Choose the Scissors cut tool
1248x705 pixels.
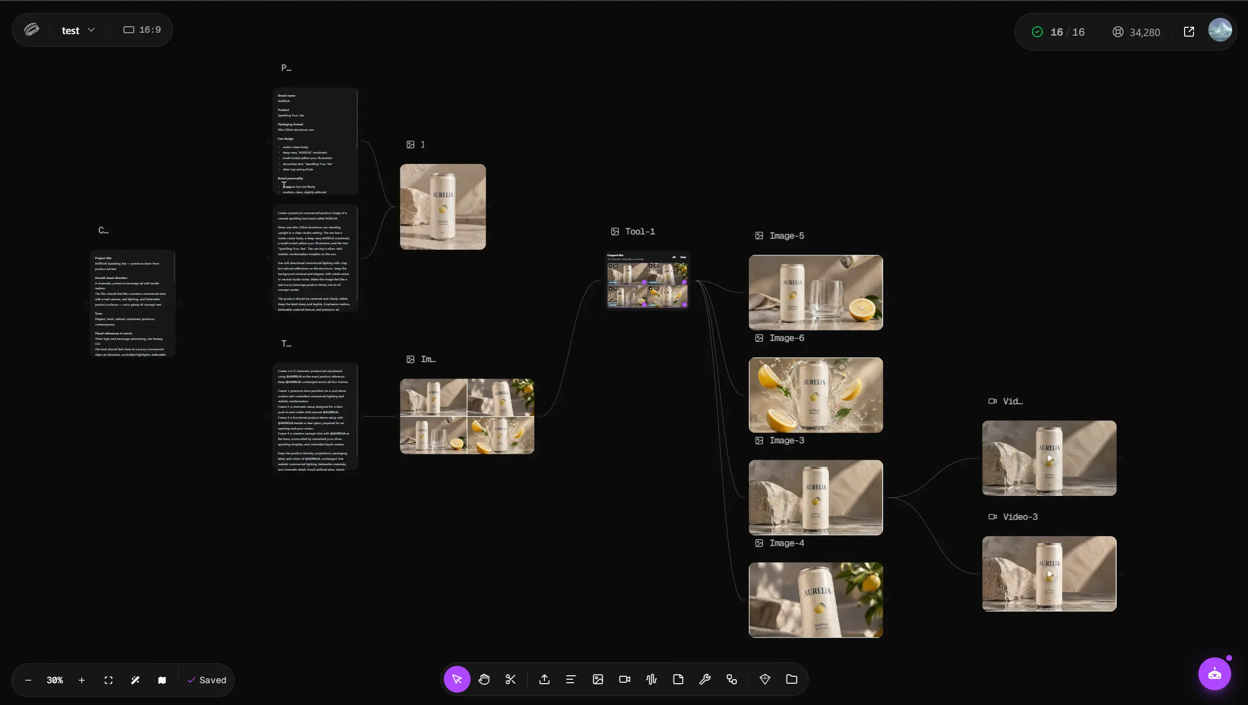511,679
